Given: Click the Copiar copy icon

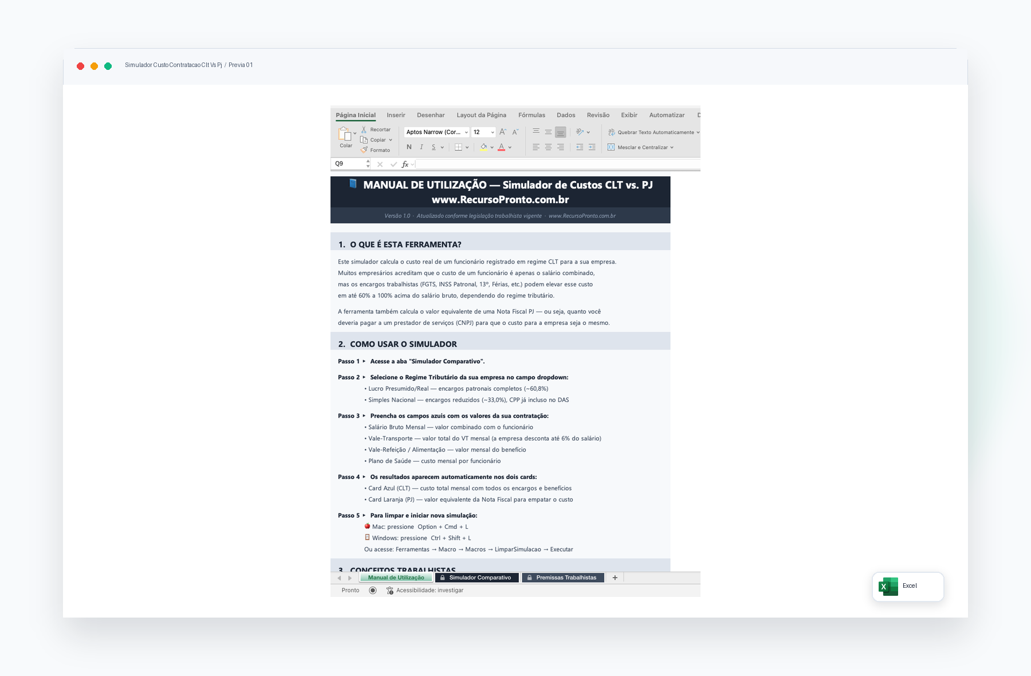Looking at the screenshot, I should (x=364, y=140).
